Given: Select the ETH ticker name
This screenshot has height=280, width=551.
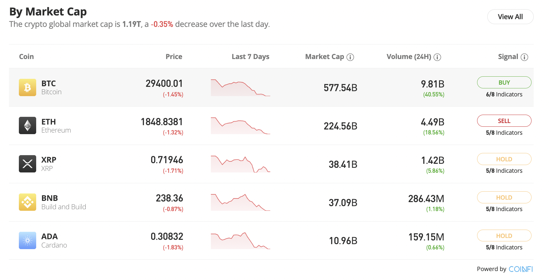Looking at the screenshot, I should point(49,122).
